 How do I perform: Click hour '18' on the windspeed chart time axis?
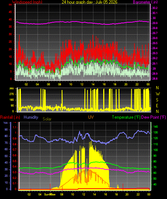coord(115,84)
